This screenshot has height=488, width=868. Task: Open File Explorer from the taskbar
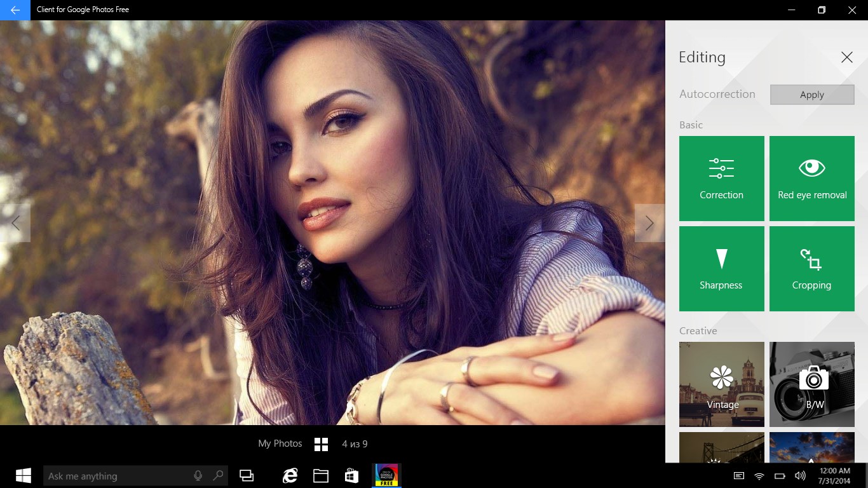(x=321, y=475)
